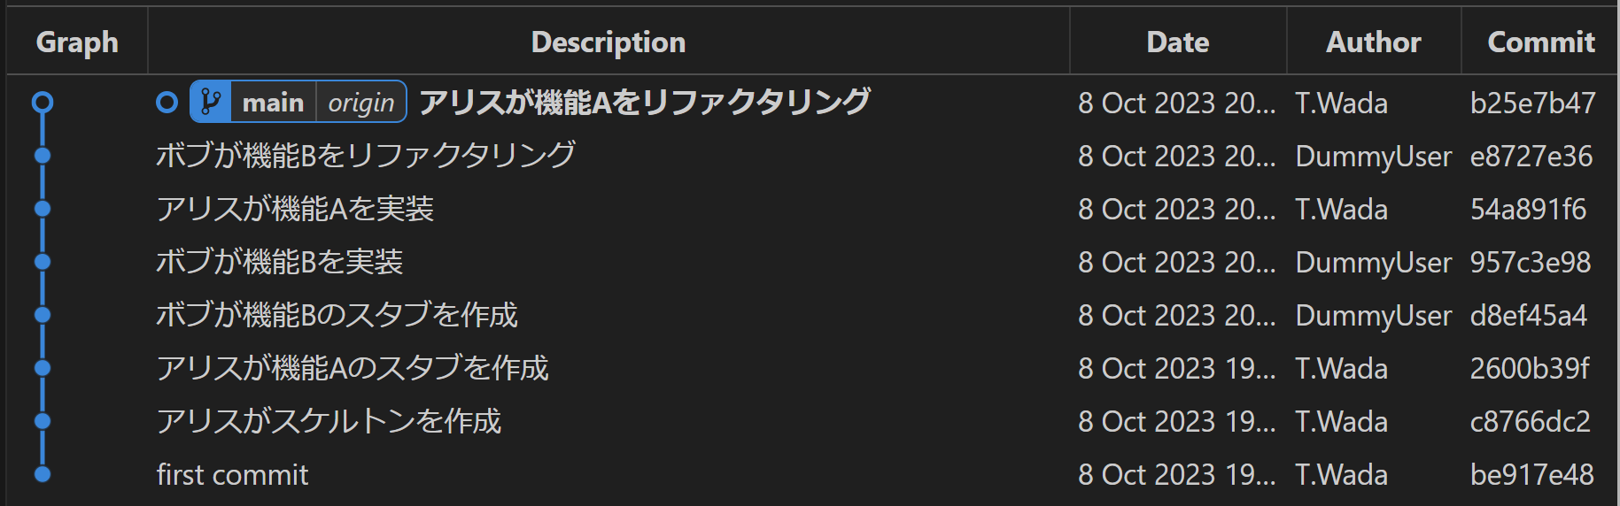This screenshot has width=1620, height=506.
Task: Click graph node for commit e8727e36
Action: tap(43, 156)
